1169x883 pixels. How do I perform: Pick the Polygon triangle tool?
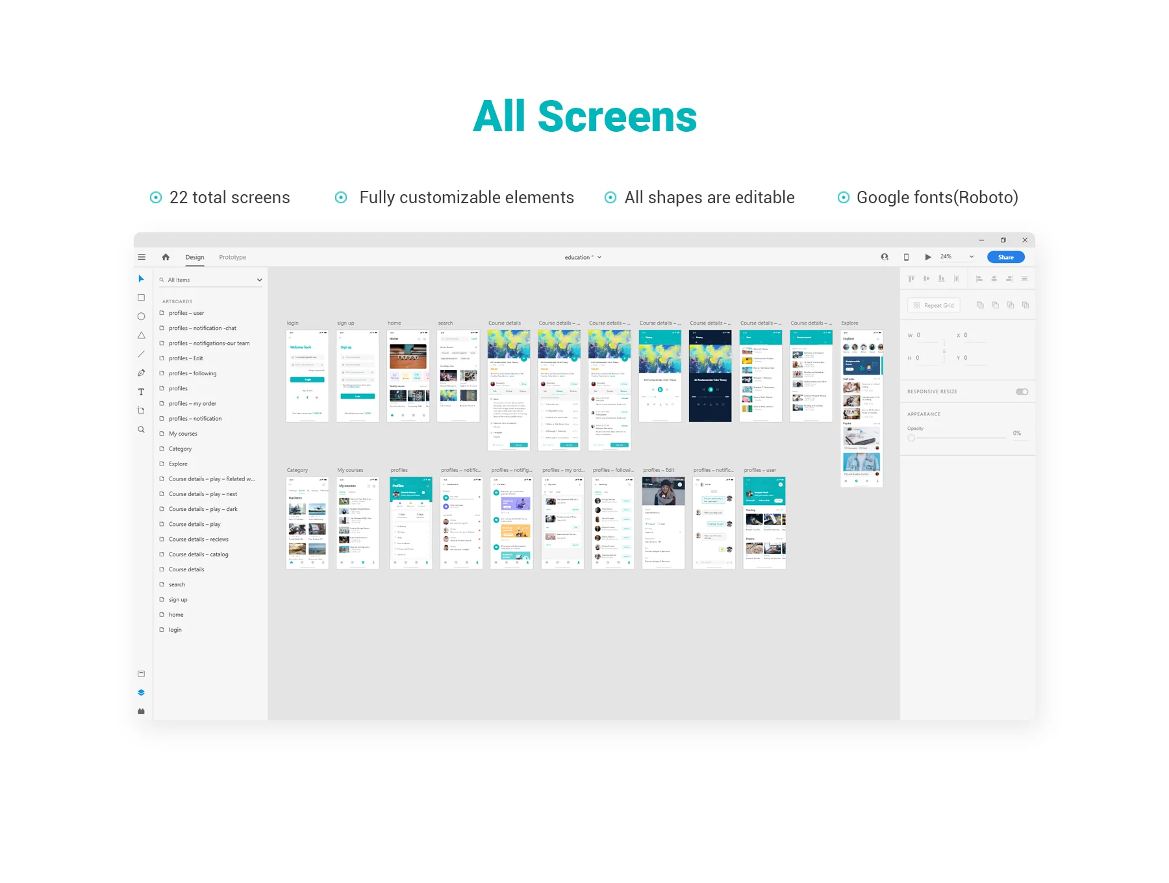click(x=141, y=335)
